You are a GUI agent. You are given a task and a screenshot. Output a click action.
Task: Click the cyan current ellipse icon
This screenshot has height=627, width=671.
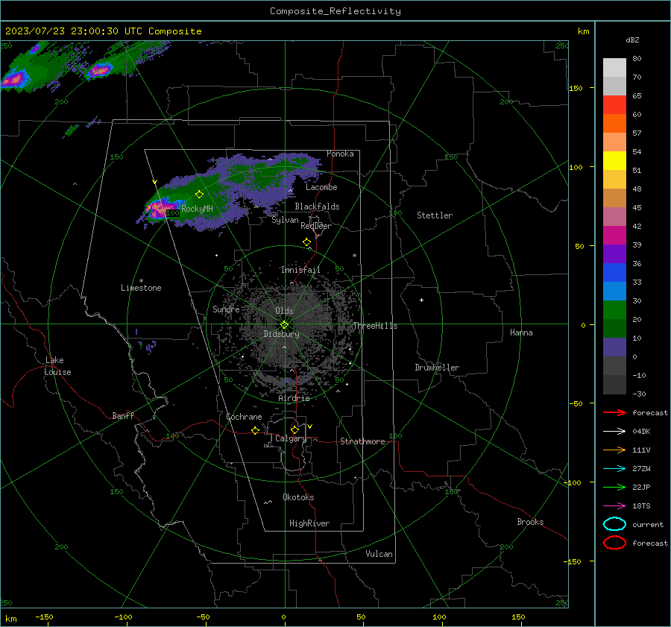(x=614, y=524)
